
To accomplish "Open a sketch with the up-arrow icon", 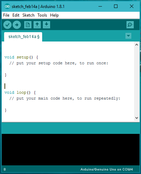I will click(x=37, y=25).
